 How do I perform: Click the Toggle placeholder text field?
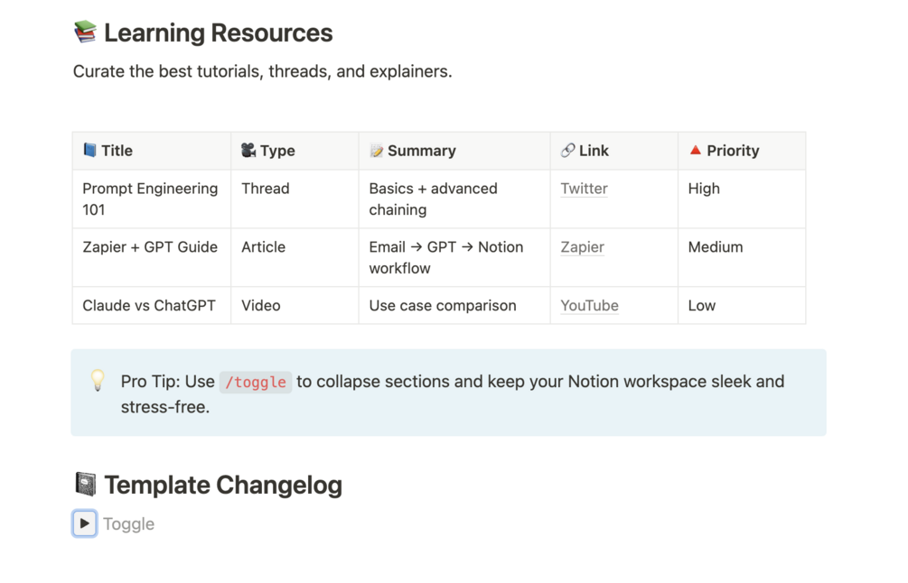tap(129, 524)
